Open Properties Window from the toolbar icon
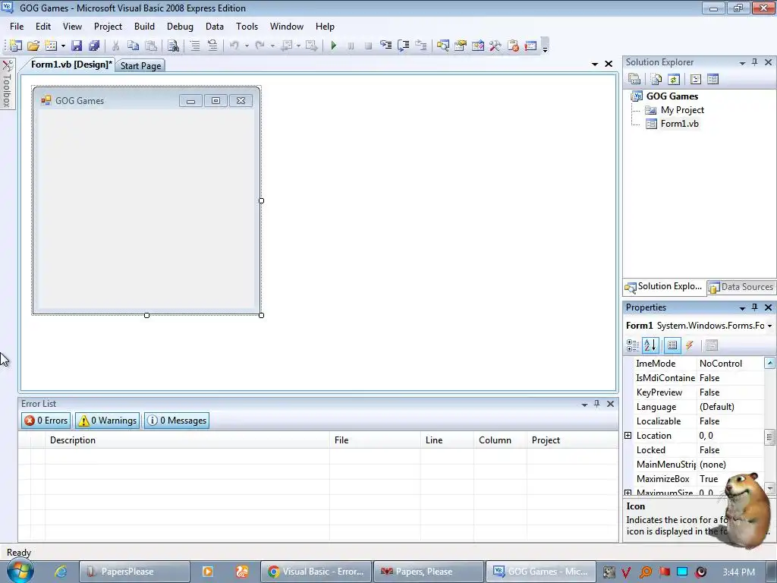 pos(461,46)
